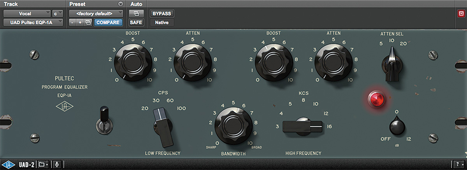Image resolution: width=467 pixels, height=170 pixels.
Task: Click the OFF label of the dB knob
Action: click(x=386, y=139)
